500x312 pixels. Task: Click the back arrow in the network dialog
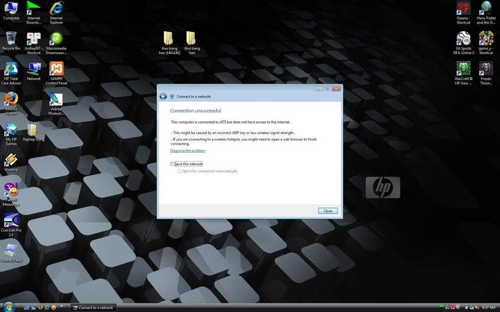[163, 97]
